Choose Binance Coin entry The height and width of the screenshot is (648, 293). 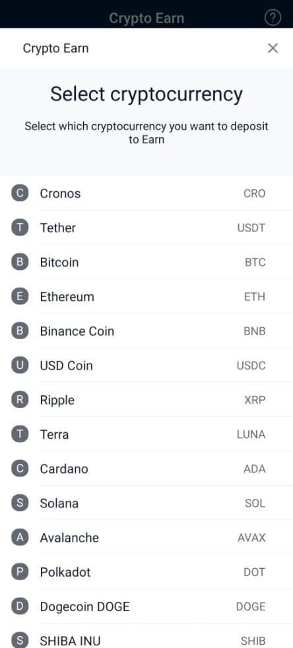click(x=146, y=331)
